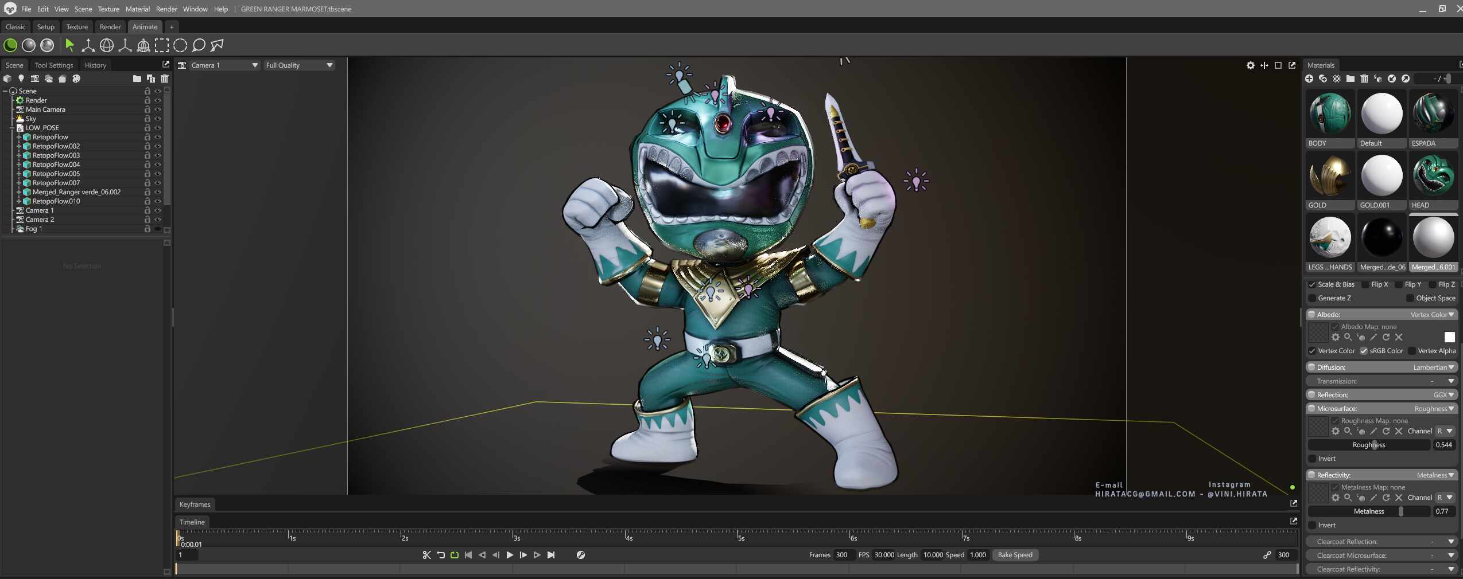Adjust the Roughness slider
The width and height of the screenshot is (1463, 579).
(1369, 445)
